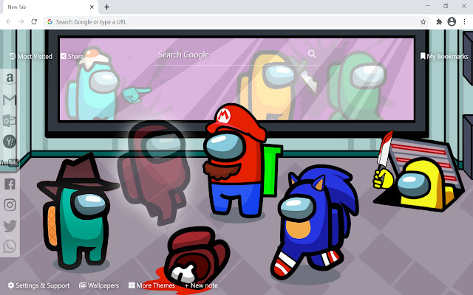The height and width of the screenshot is (295, 473).
Task: Reload the current page
Action: (34, 21)
